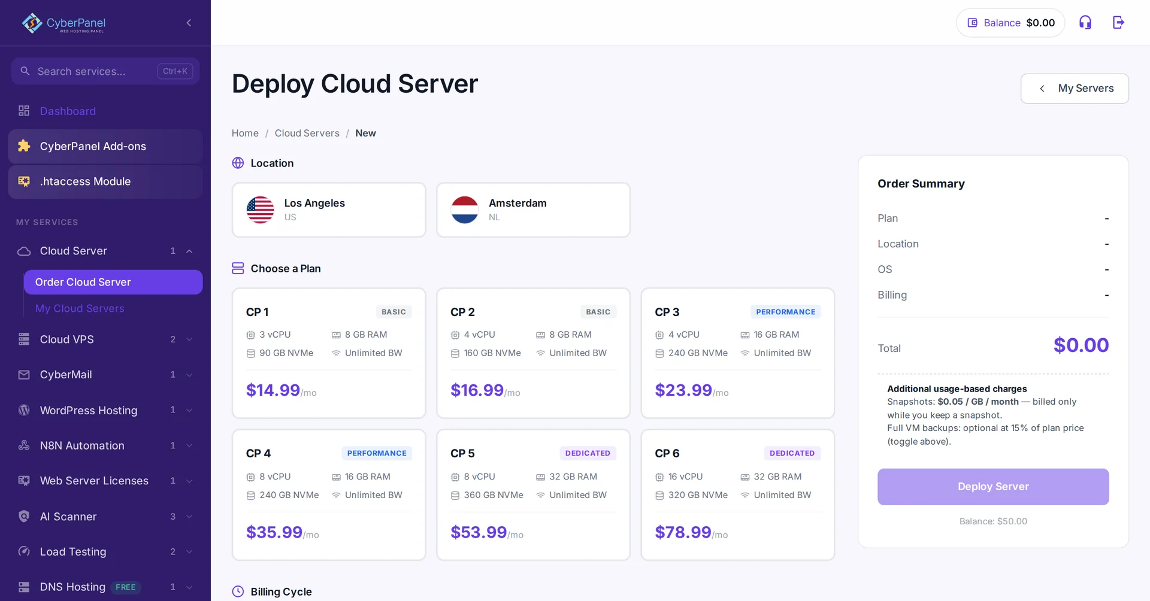Click the FREE badge on DNS Hosting

pos(126,587)
